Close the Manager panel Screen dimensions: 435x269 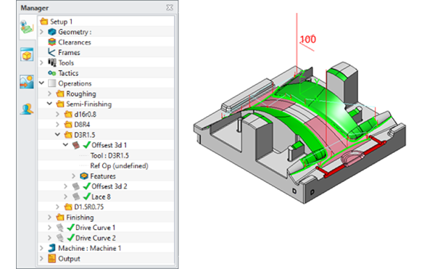click(x=170, y=7)
